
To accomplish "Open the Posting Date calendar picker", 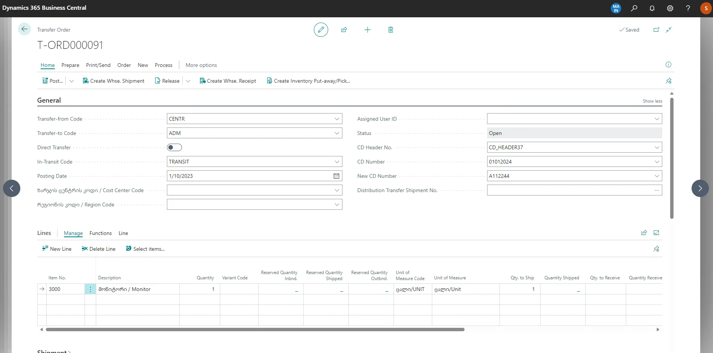I will tap(336, 176).
